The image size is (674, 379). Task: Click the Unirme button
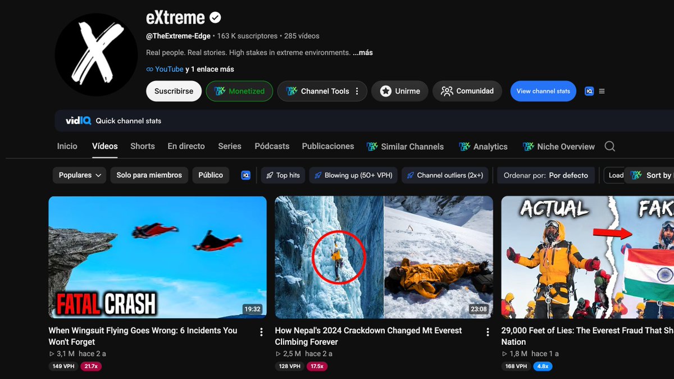pos(400,91)
